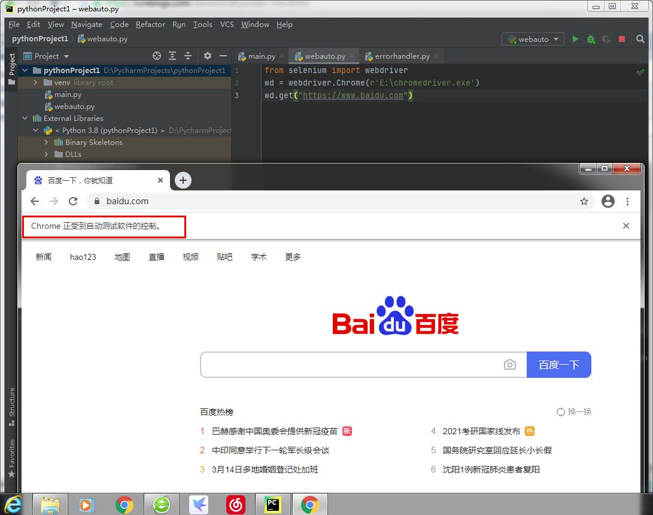Bookmark this page with the star icon
Viewport: 653px width, 515px height.
[x=584, y=202]
